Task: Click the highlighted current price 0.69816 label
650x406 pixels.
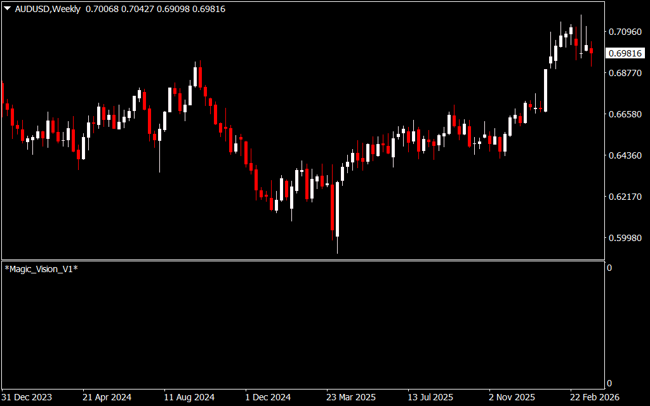Action: click(x=625, y=53)
